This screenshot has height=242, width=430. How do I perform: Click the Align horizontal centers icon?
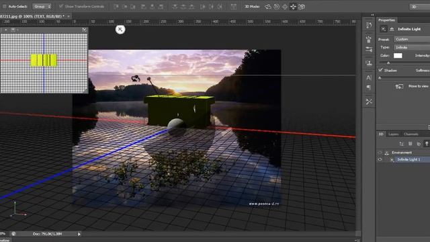pos(153,7)
